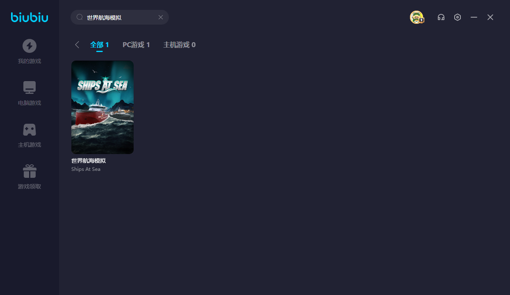The height and width of the screenshot is (295, 510).
Task: Click the 我的游戏 sidebar label
Action: (x=30, y=61)
